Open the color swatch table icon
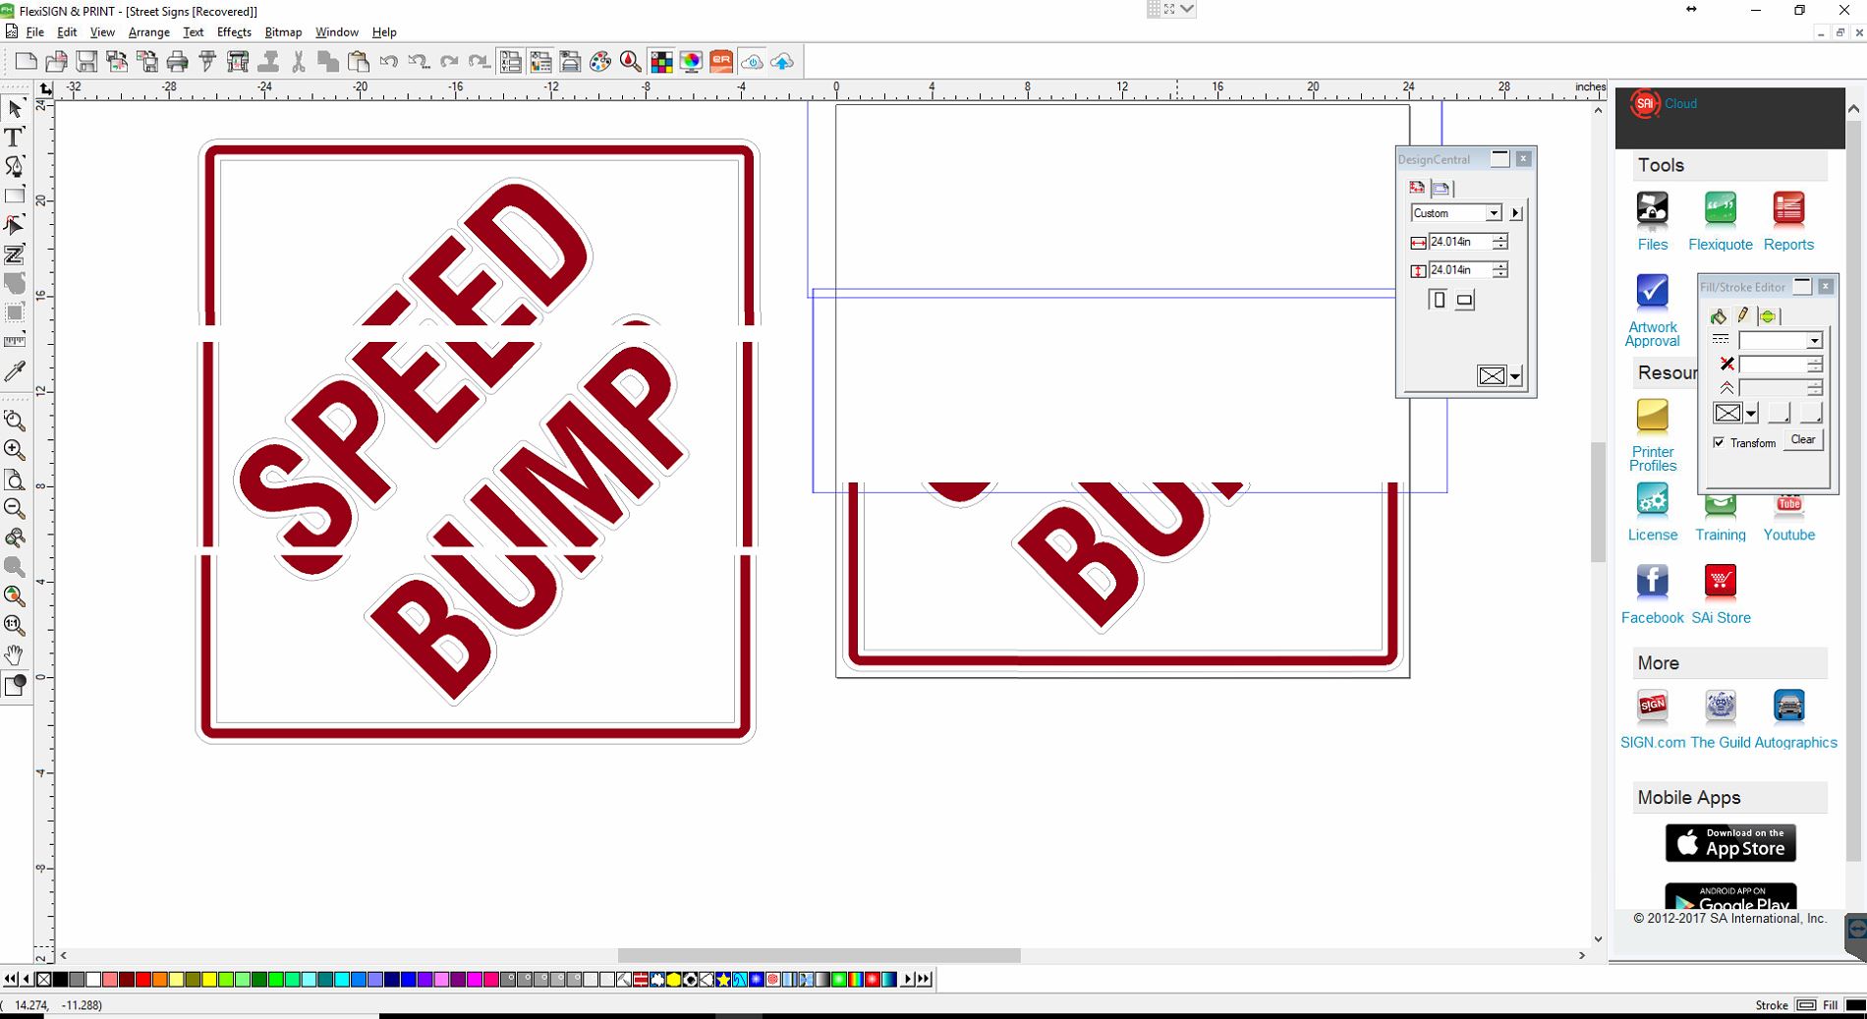 (x=661, y=62)
